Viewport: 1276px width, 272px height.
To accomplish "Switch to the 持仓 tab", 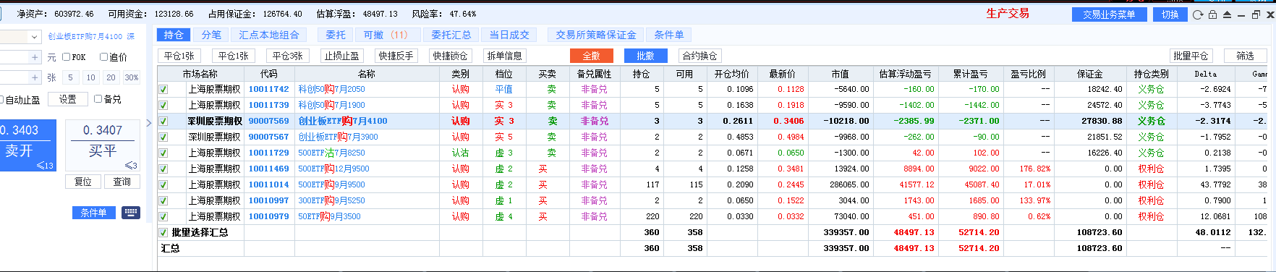I will pyautogui.click(x=174, y=35).
